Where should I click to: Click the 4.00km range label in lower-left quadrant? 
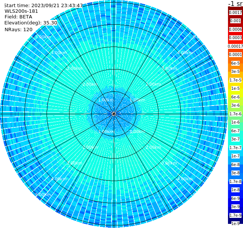[x=59, y=179]
